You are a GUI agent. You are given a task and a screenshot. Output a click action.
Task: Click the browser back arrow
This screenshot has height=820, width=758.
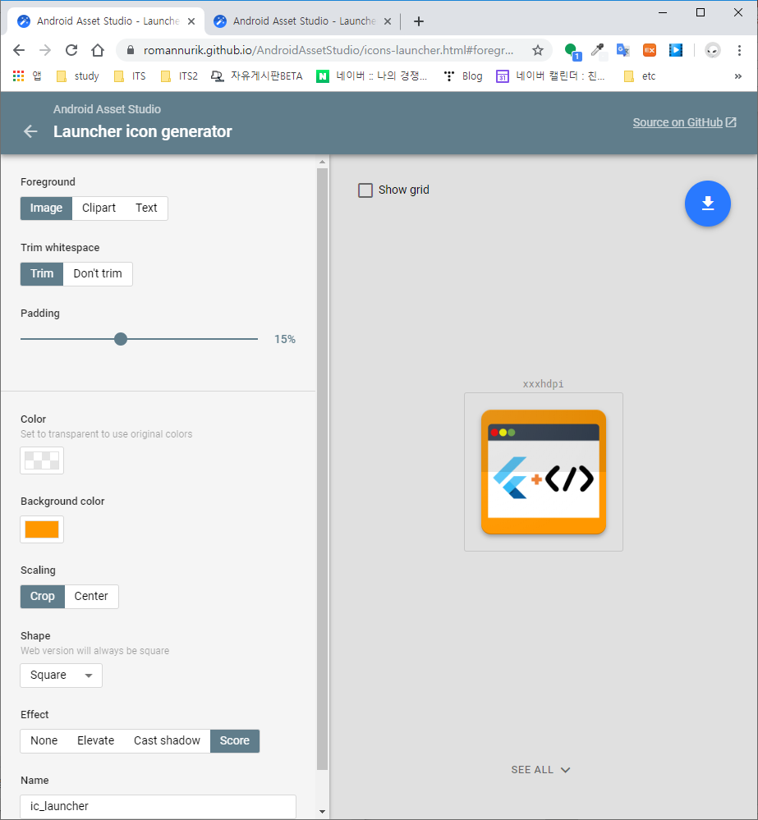[x=19, y=50]
